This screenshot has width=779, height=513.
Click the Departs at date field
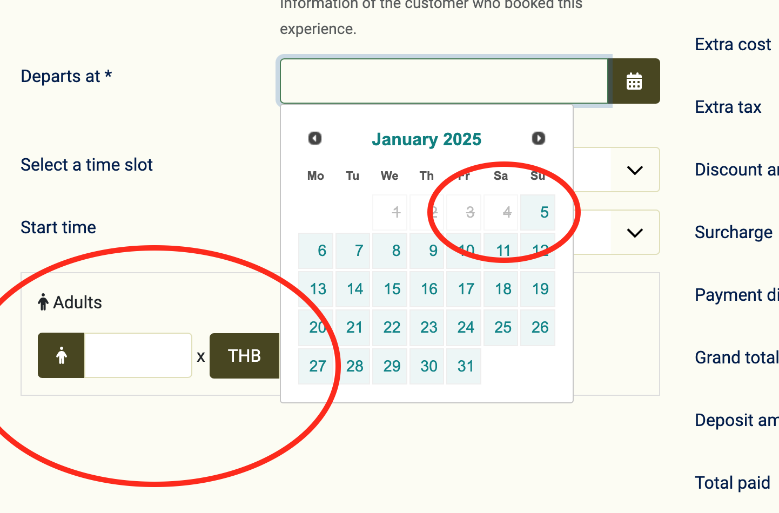(x=444, y=81)
